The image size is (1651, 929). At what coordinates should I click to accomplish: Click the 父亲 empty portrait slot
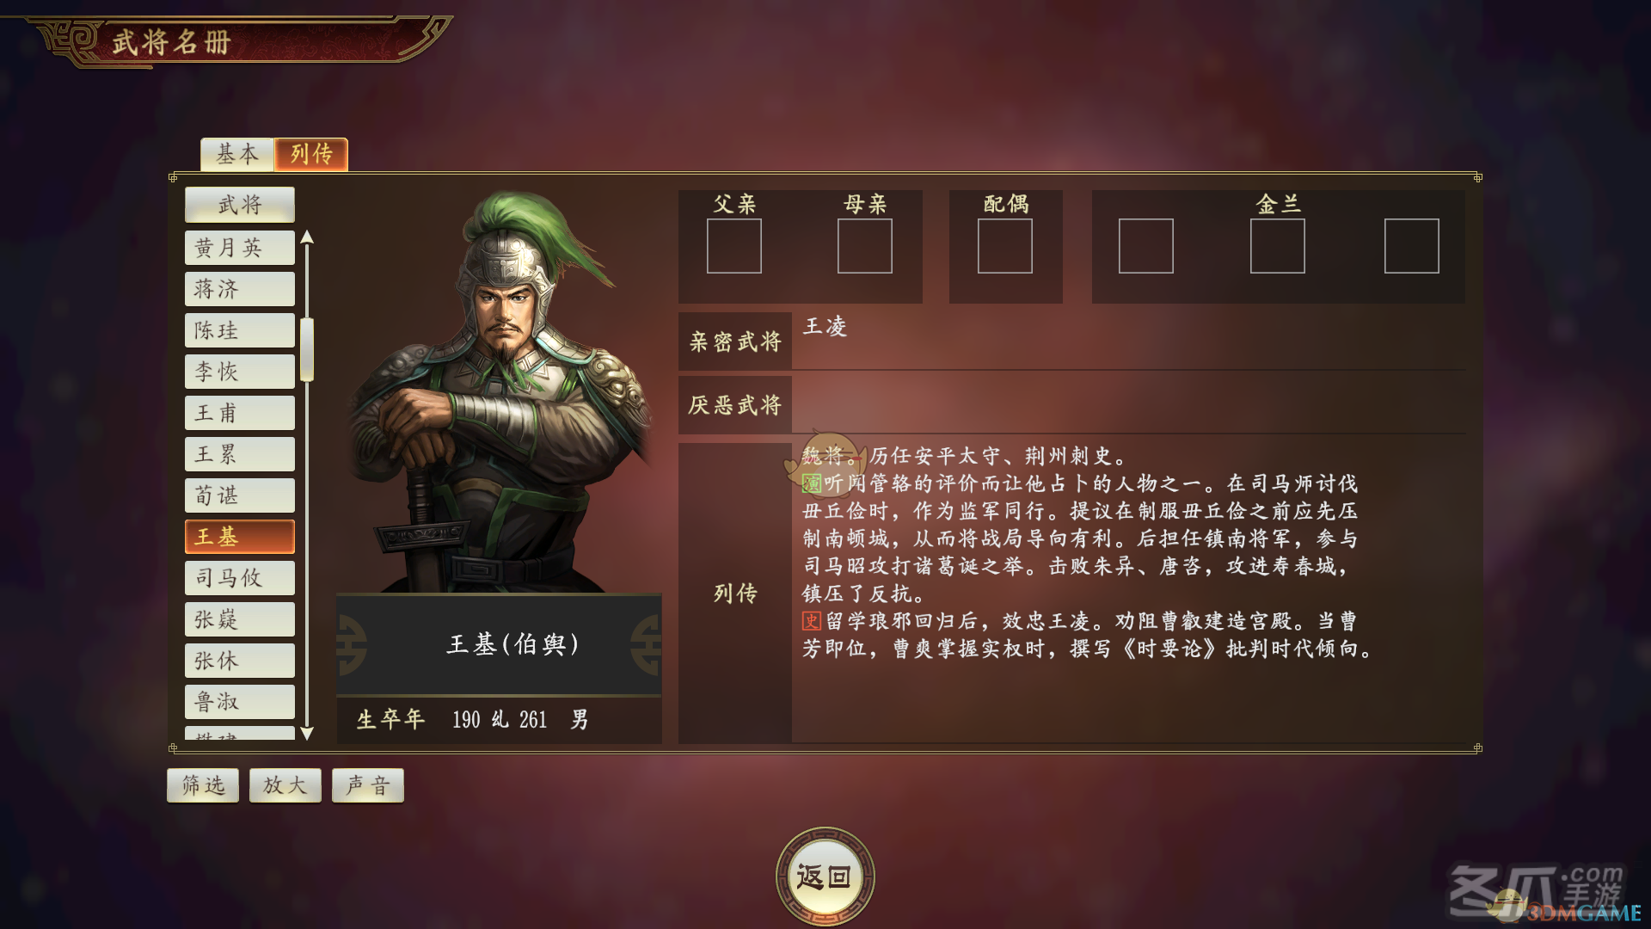[733, 246]
